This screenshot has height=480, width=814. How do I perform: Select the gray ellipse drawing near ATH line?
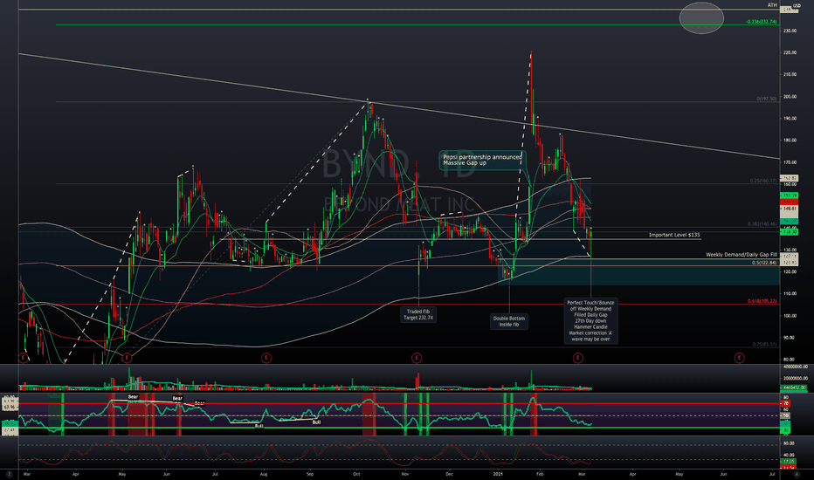(701, 18)
